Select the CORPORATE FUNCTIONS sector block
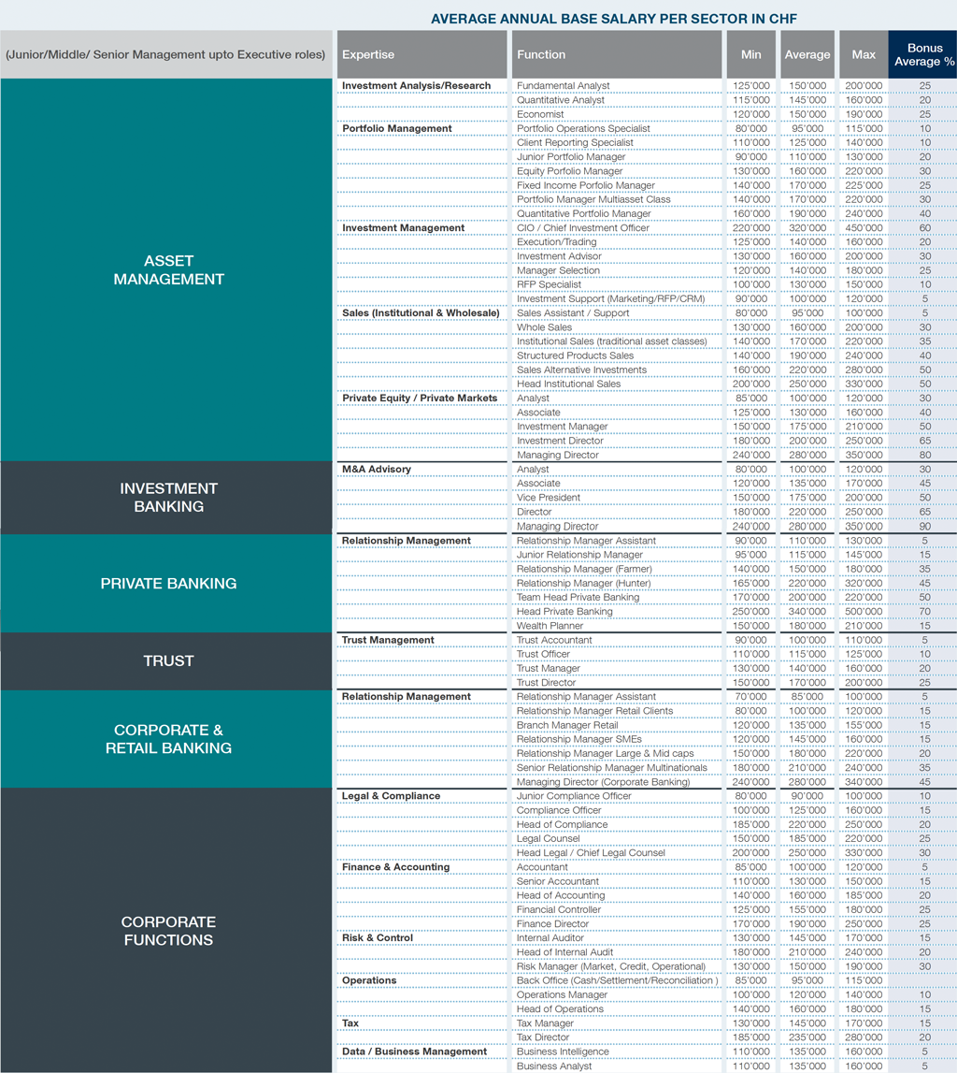This screenshot has height=1073, width=957. (166, 931)
